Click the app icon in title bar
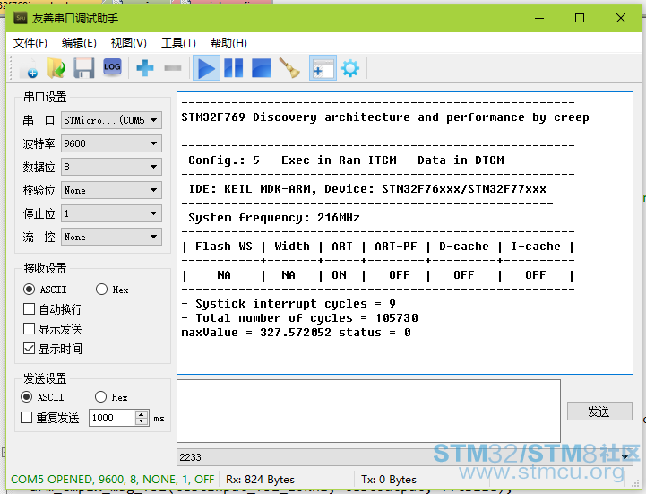The height and width of the screenshot is (494, 646). tap(21, 18)
